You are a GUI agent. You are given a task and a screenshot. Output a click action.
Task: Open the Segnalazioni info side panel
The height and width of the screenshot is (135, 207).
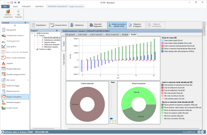pos(204,29)
